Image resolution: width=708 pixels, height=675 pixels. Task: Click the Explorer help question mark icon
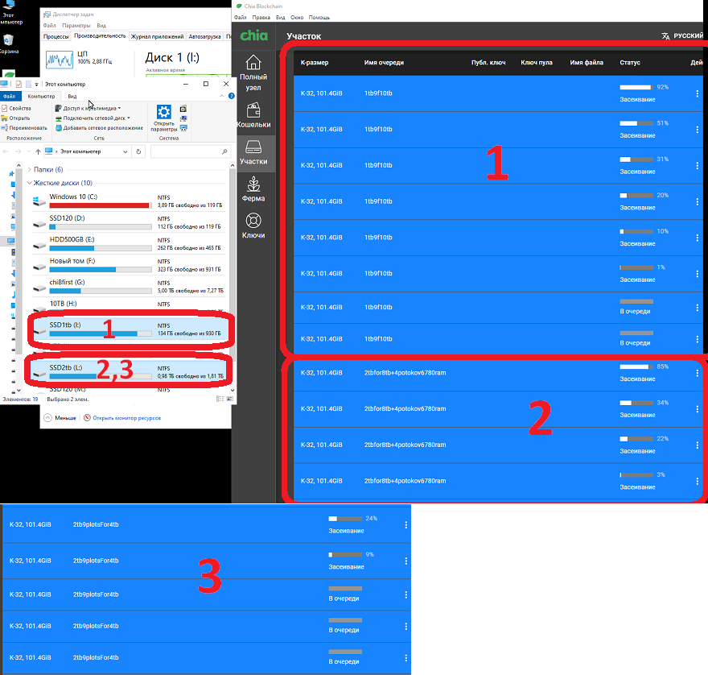click(231, 96)
